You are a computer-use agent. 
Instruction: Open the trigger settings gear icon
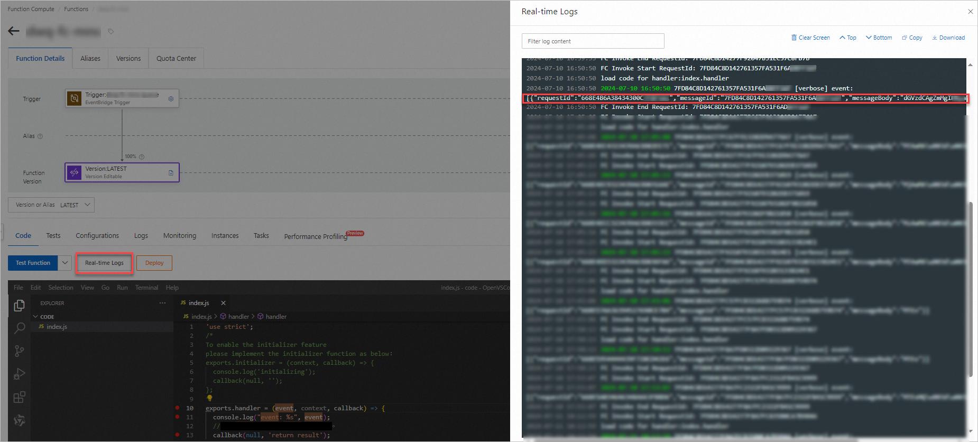pos(171,99)
